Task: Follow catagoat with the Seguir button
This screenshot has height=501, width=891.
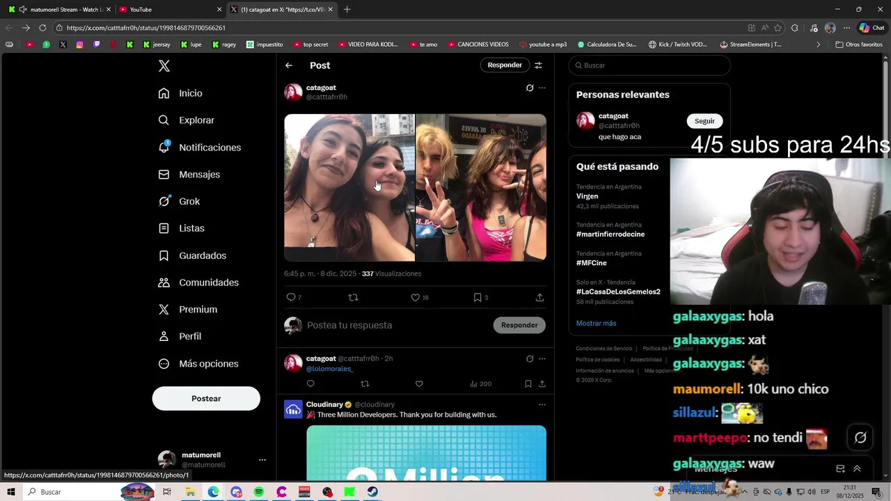Action: pos(704,121)
